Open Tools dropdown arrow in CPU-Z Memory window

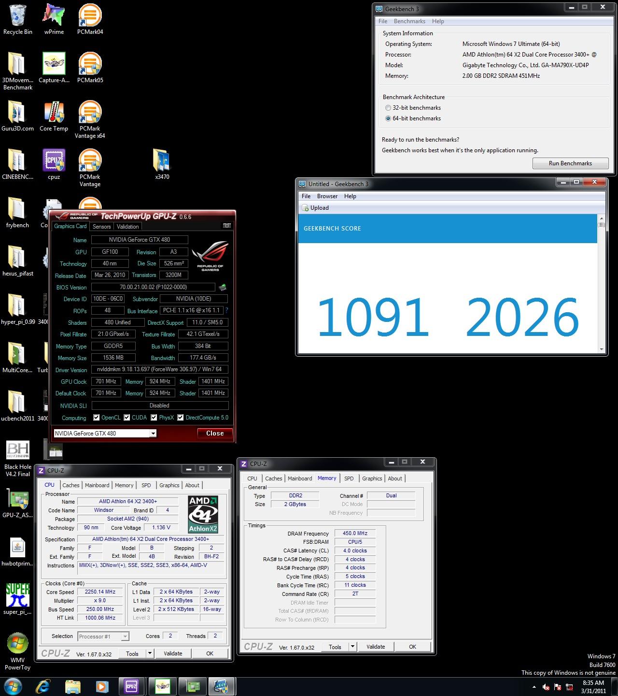[352, 647]
